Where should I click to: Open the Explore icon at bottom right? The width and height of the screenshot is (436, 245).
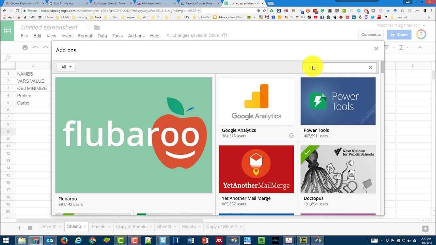pyautogui.click(x=425, y=228)
